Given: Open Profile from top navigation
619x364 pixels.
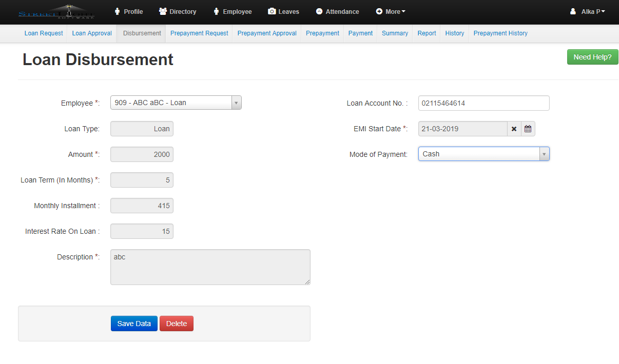Looking at the screenshot, I should (128, 11).
